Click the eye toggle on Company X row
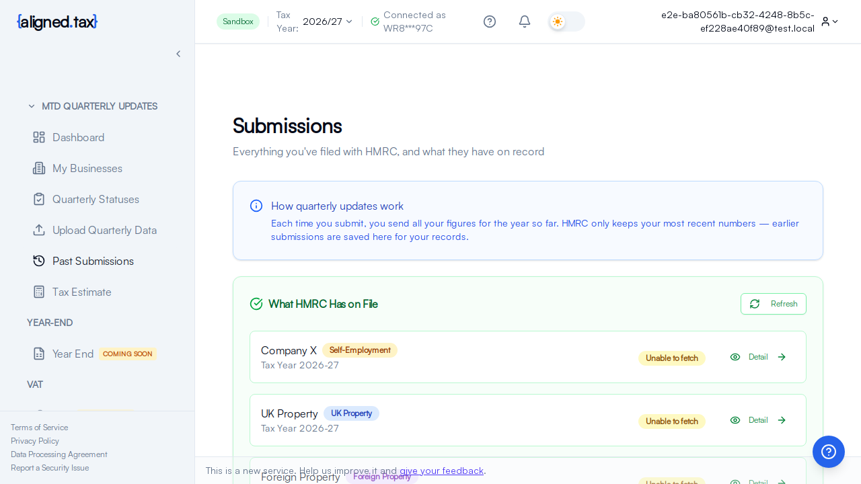The image size is (861, 484). pyautogui.click(x=735, y=357)
